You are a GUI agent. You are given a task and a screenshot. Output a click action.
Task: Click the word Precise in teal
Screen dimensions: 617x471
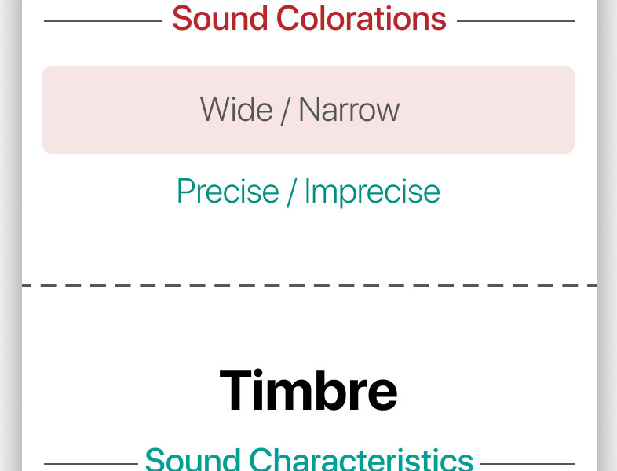pyautogui.click(x=228, y=191)
